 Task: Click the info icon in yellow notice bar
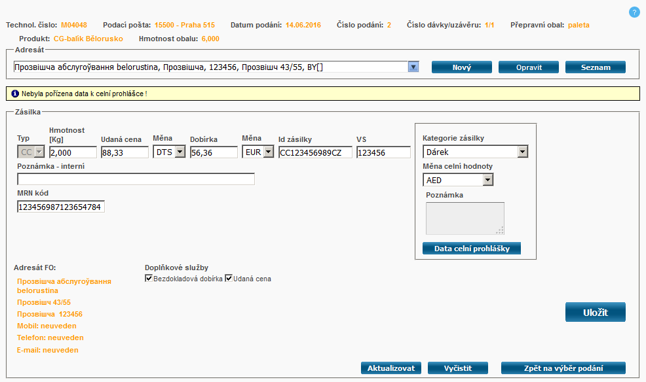point(15,94)
